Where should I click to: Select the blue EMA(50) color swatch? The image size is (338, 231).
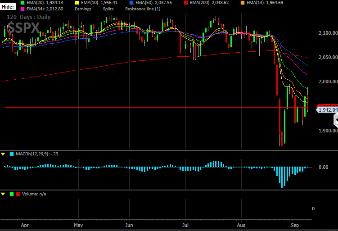click(x=131, y=3)
